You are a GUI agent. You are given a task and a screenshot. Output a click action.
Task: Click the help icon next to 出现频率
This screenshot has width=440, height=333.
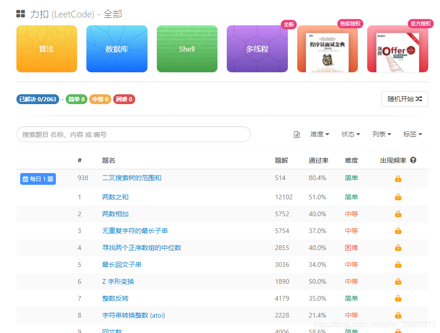pos(413,160)
